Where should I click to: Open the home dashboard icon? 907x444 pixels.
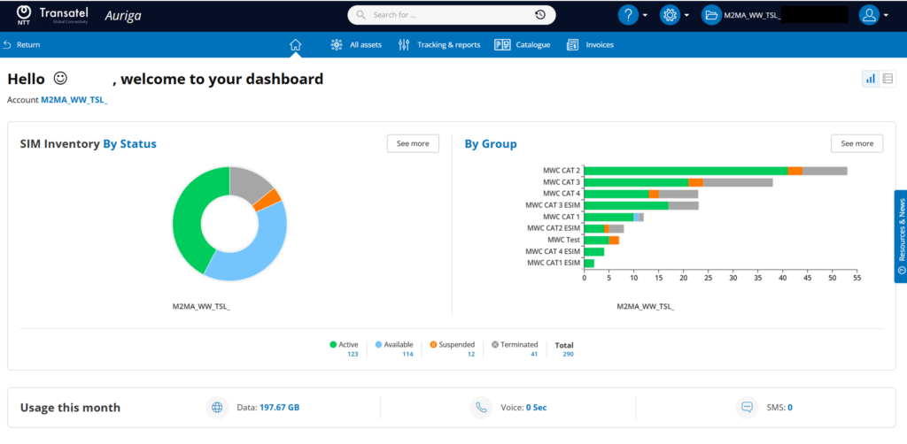[x=296, y=45]
